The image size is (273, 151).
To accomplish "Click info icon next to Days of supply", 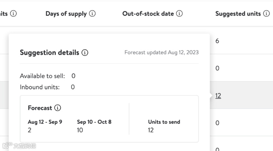I will 92,14.
